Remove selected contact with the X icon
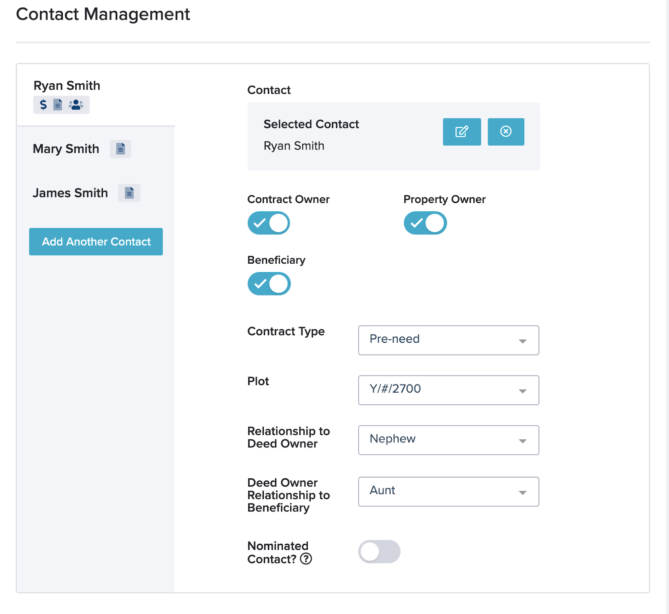The width and height of the screenshot is (669, 614). 506,132
